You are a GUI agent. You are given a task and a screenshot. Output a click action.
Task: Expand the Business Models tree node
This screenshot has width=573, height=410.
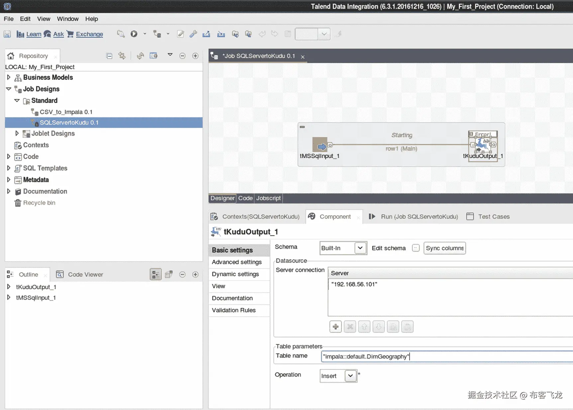[x=9, y=77]
